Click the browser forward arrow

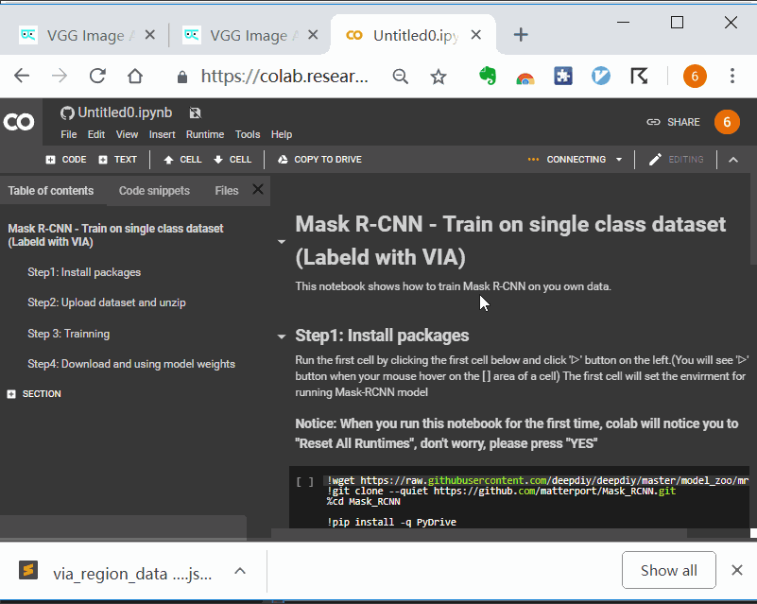(x=60, y=76)
